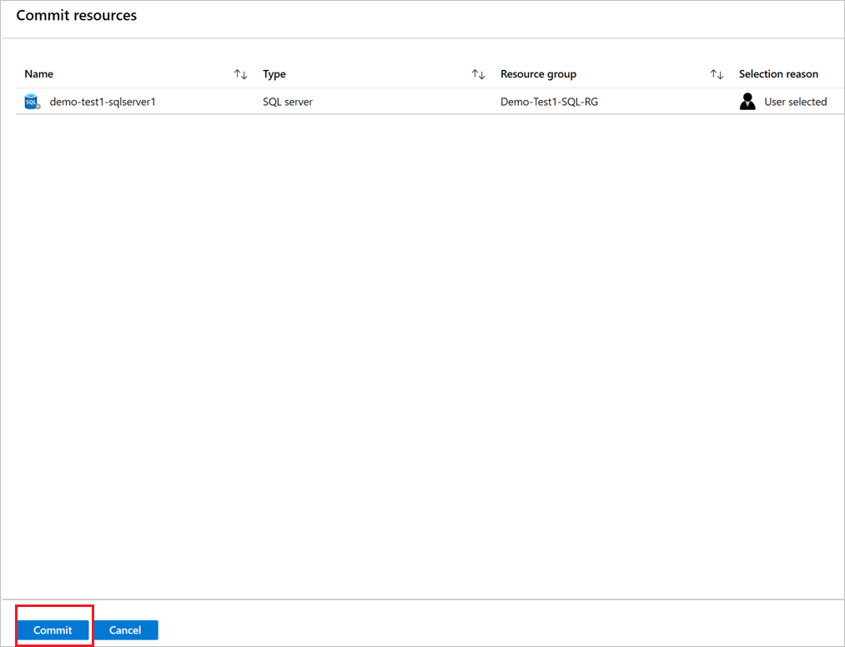
Task: Click the Selection reason column header
Action: click(x=778, y=73)
